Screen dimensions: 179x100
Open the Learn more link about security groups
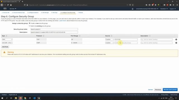(63, 21)
